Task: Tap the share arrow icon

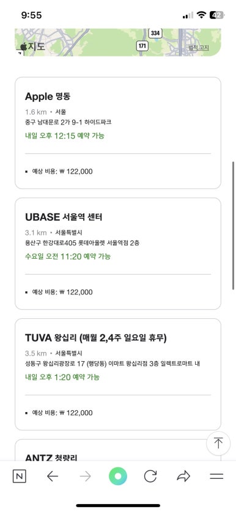Action: coord(183,476)
